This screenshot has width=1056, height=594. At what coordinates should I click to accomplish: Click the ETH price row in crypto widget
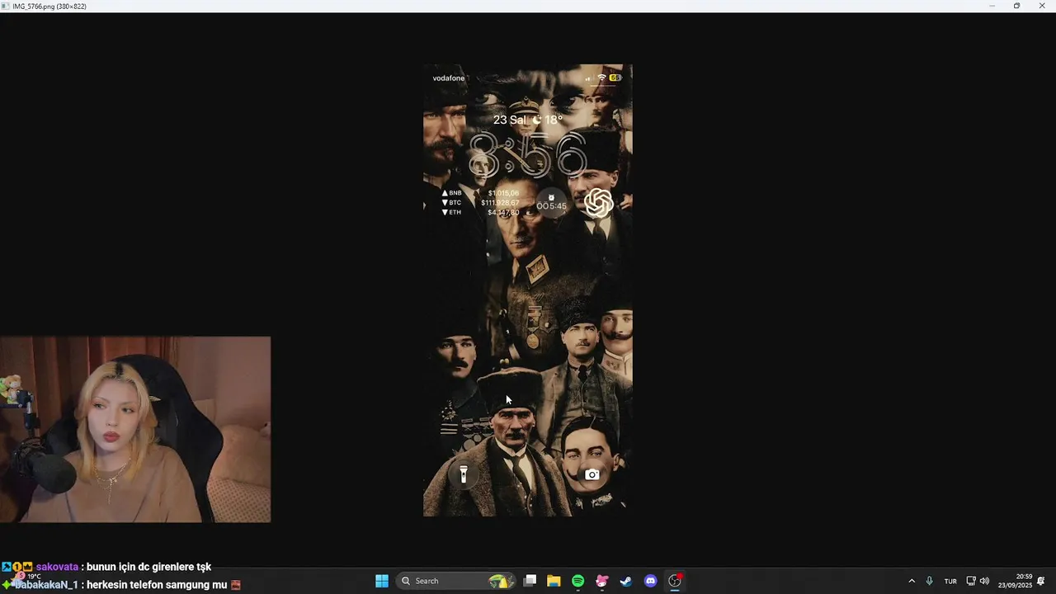coord(481,213)
